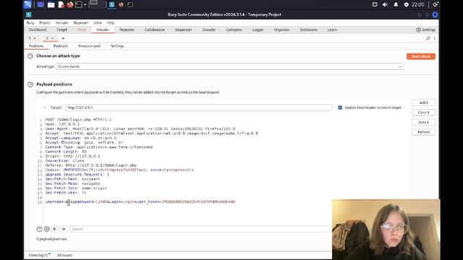Switch to the Target tab

point(61,30)
